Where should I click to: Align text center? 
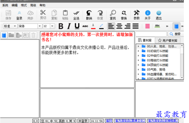click(119, 26)
